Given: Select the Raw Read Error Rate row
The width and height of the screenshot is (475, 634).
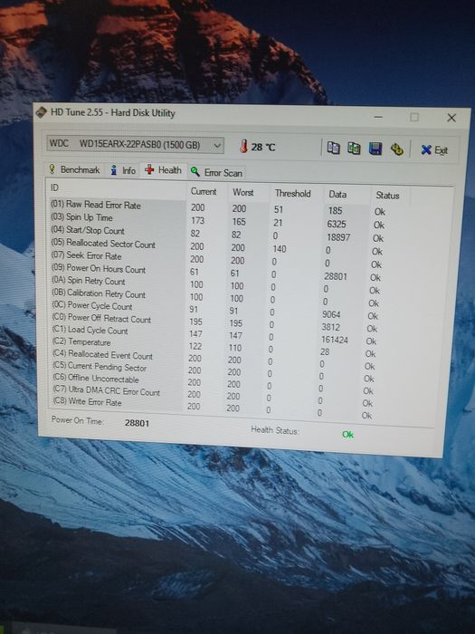Looking at the screenshot, I should (220, 207).
